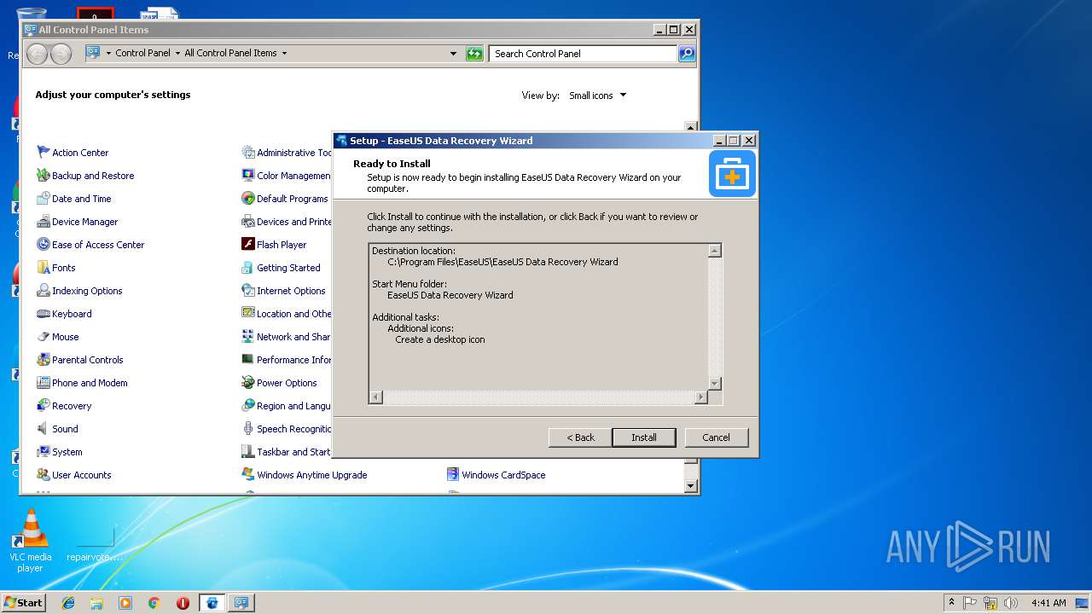The width and height of the screenshot is (1092, 614).
Task: Open Fonts folder icon
Action: (x=44, y=267)
